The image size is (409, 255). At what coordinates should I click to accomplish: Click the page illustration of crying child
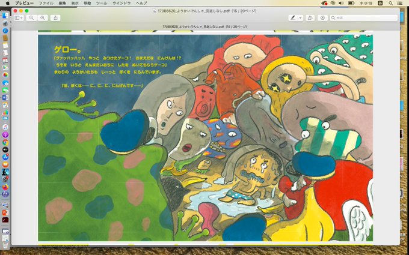[x=251, y=177]
